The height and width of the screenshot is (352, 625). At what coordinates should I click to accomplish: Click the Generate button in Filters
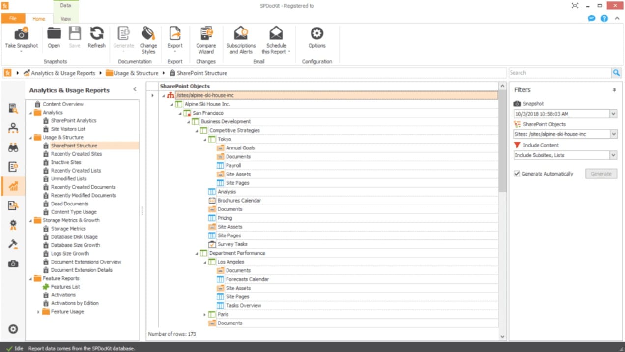pos(601,174)
